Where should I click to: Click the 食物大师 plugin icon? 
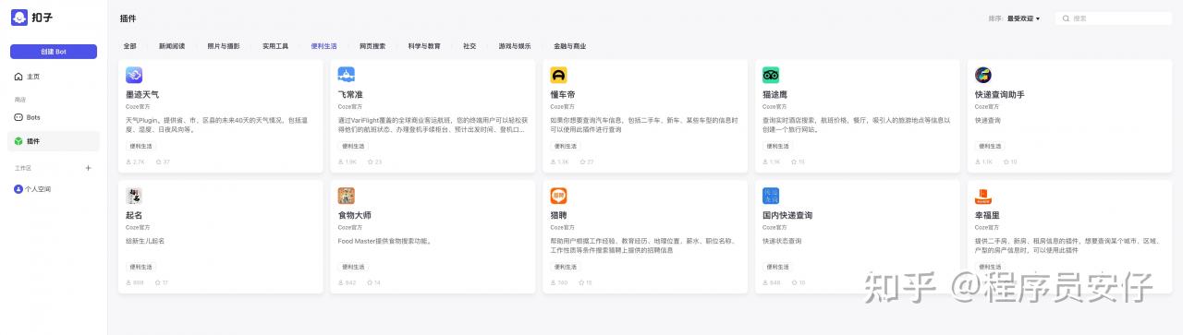pyautogui.click(x=347, y=196)
